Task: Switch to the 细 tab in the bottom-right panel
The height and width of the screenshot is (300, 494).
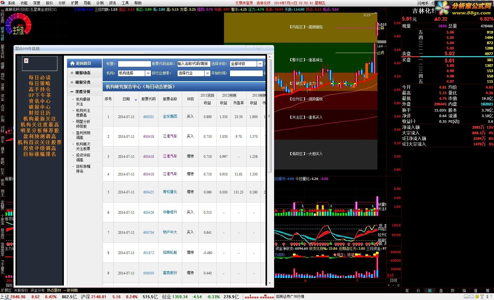Action: pyautogui.click(x=430, y=291)
